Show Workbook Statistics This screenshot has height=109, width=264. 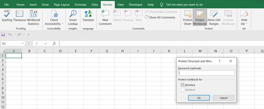pyautogui.click(x=33, y=18)
